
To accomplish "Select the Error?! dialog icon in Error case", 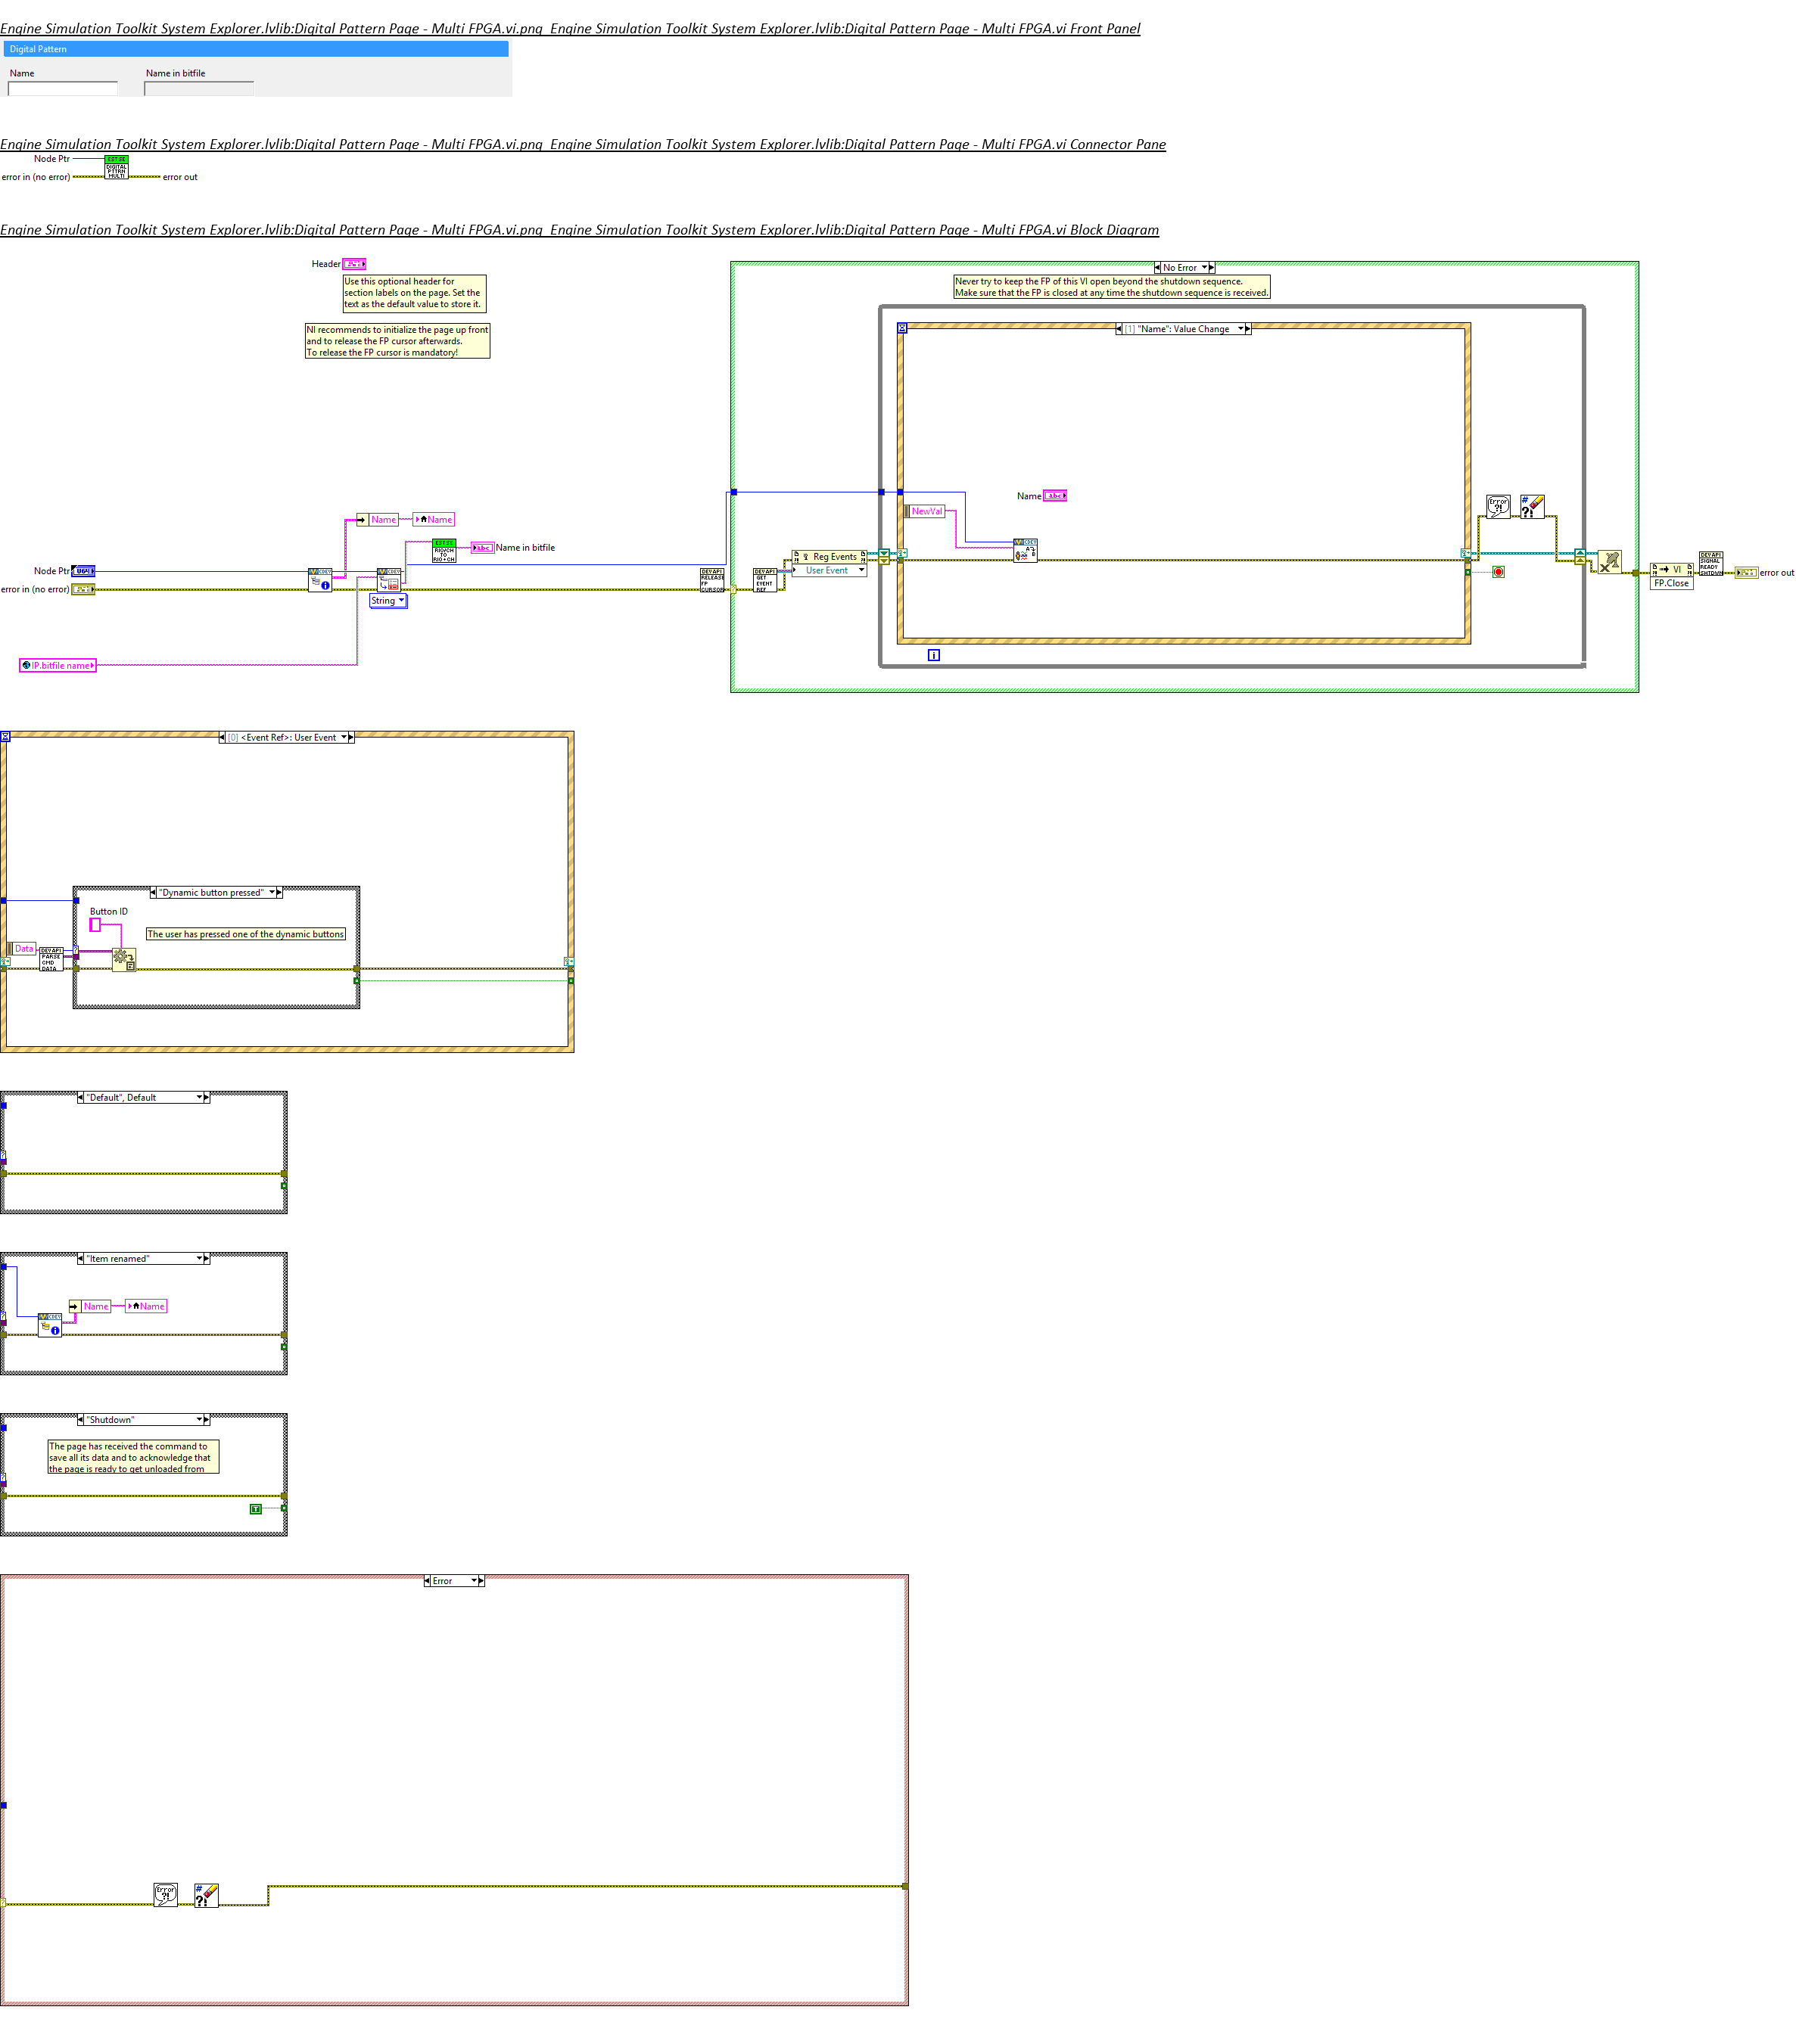I will tap(166, 1894).
